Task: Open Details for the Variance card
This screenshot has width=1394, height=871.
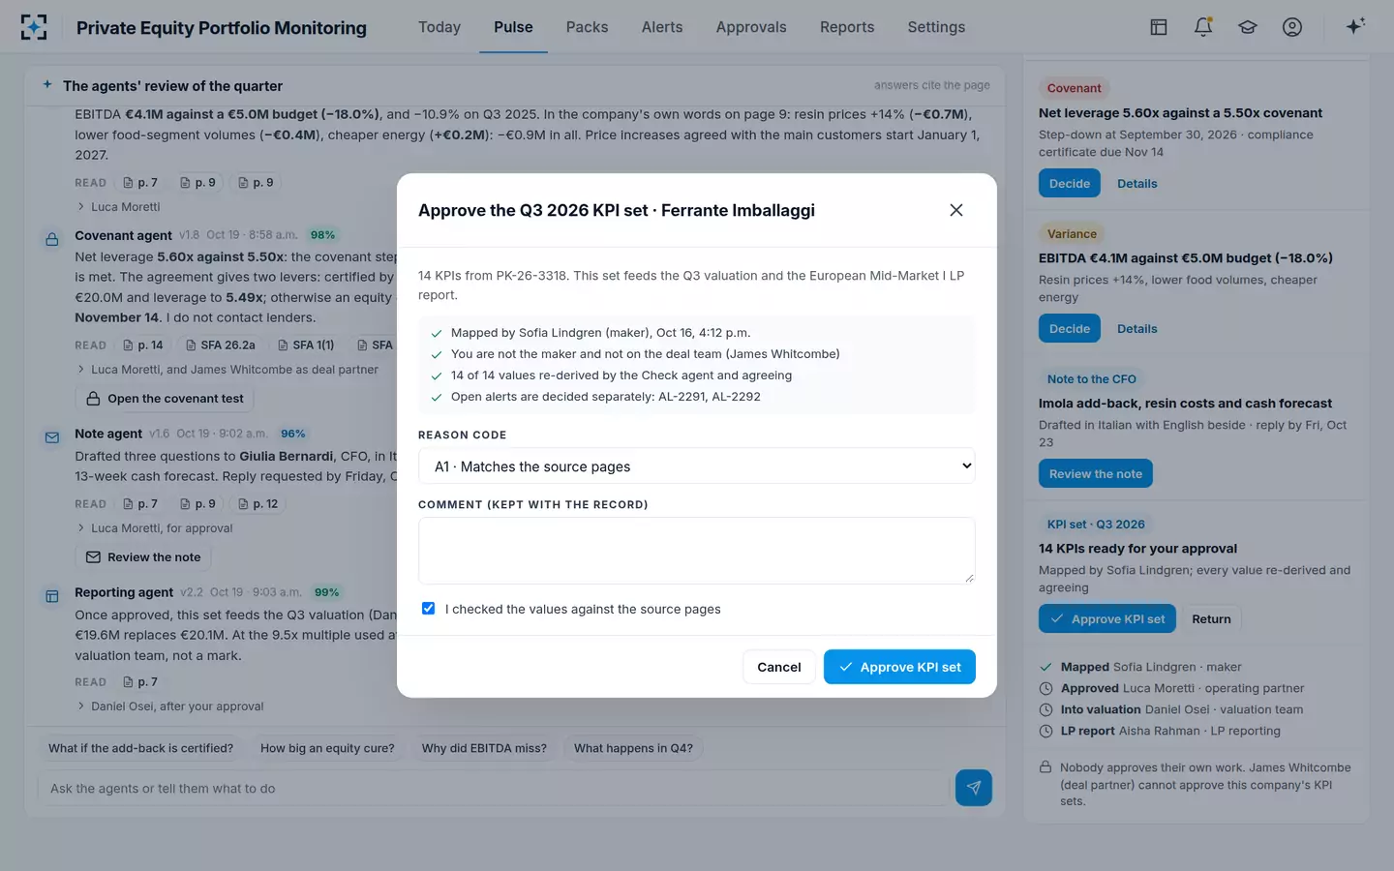Action: tap(1137, 328)
